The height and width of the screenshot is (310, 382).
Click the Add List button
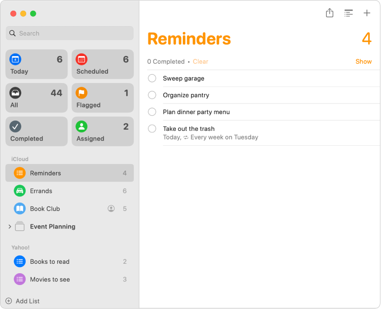pyautogui.click(x=23, y=301)
